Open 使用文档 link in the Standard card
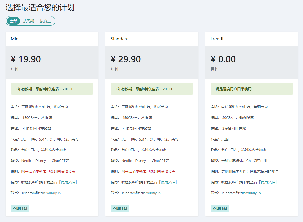 pyautogui.click(x=168, y=182)
